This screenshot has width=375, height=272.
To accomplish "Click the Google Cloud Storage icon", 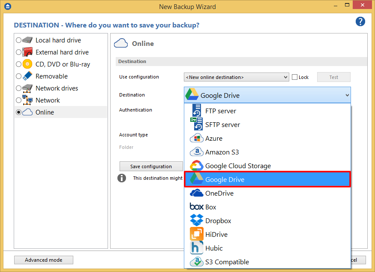I will tap(196, 166).
